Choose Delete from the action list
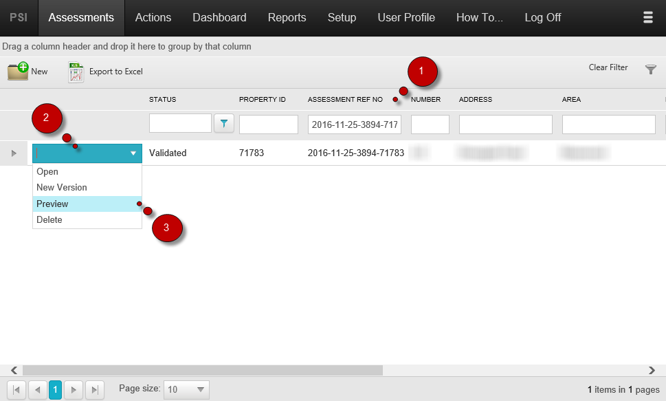 (87, 220)
